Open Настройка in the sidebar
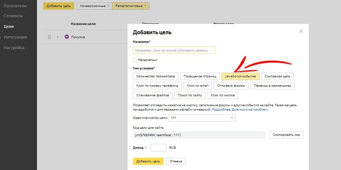 click(14, 48)
